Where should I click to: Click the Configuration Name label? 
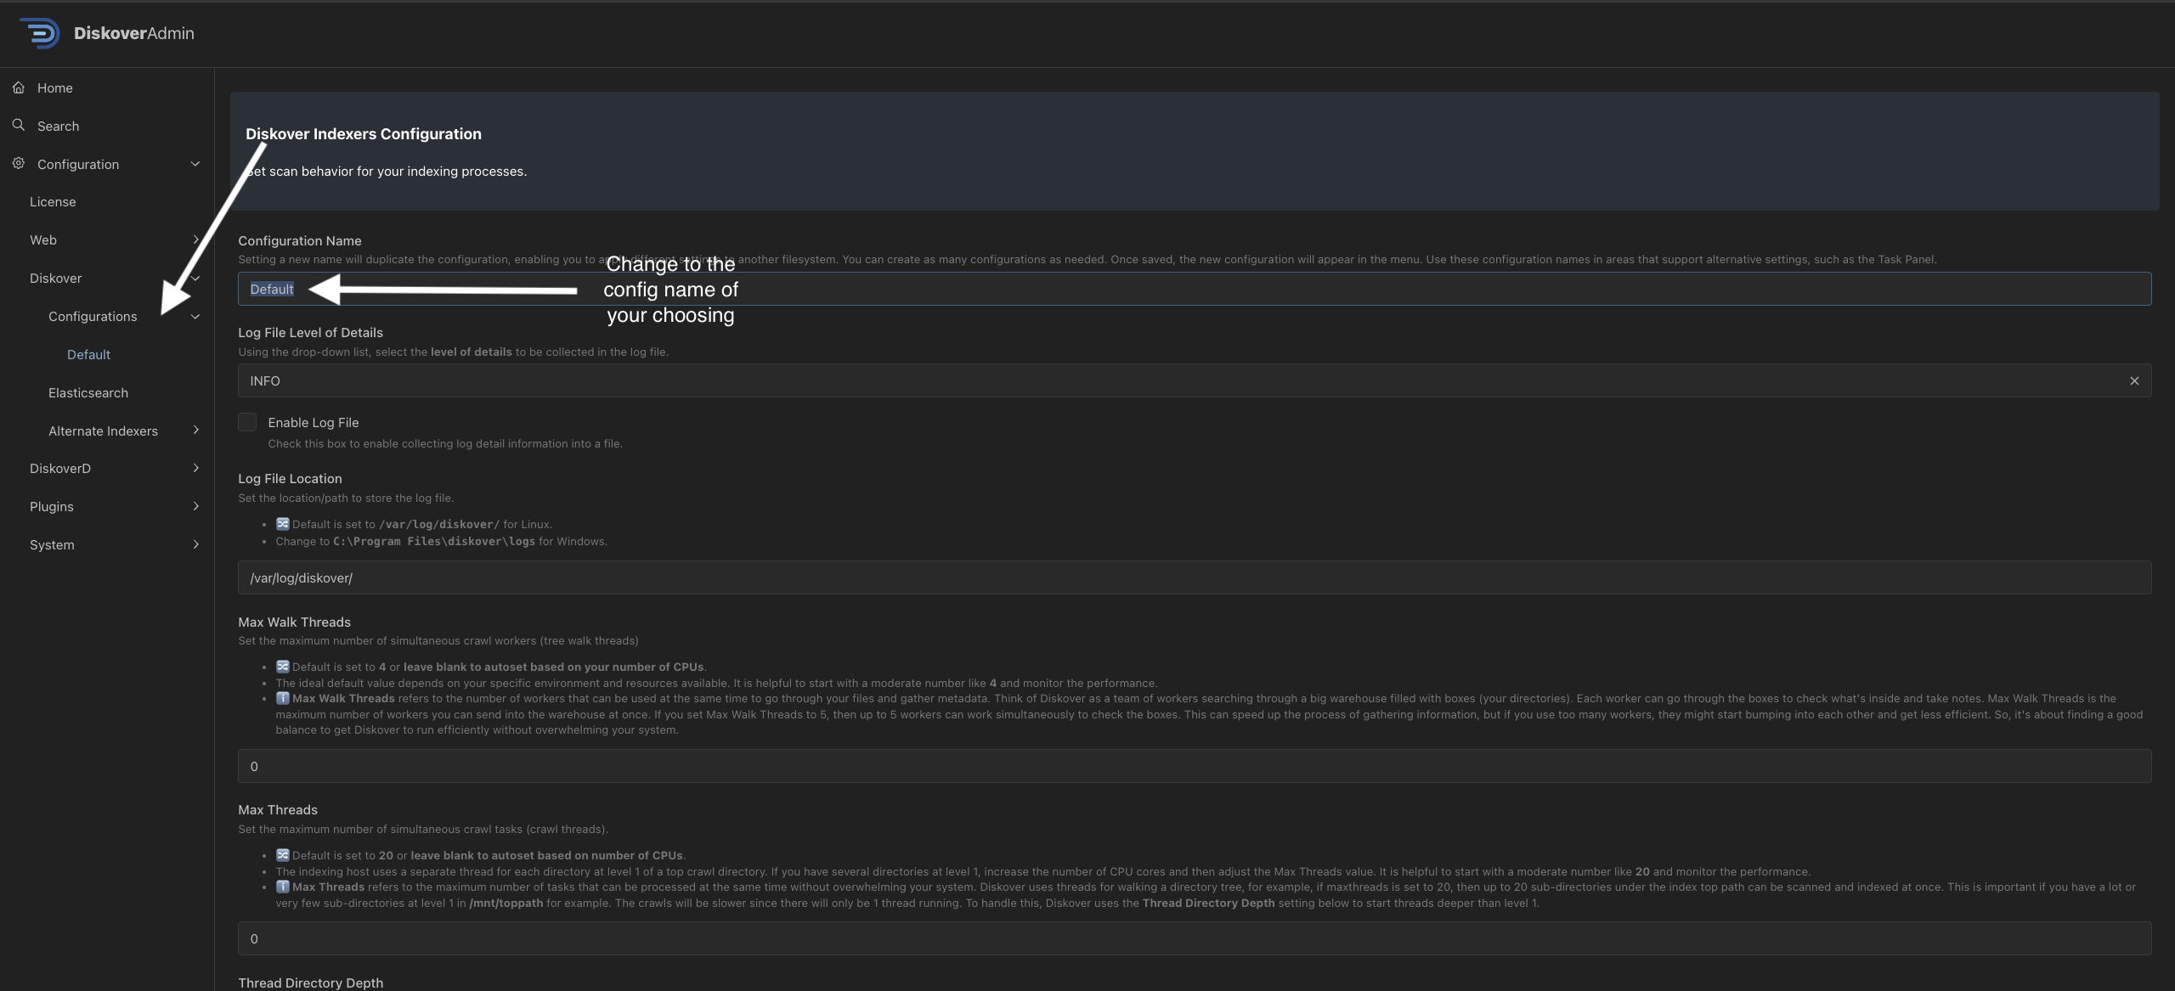pos(300,240)
